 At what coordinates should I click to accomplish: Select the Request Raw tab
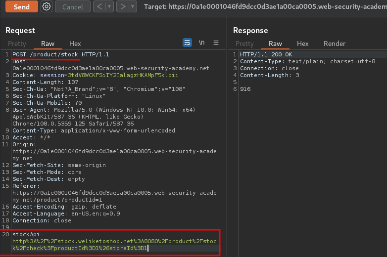48,43
